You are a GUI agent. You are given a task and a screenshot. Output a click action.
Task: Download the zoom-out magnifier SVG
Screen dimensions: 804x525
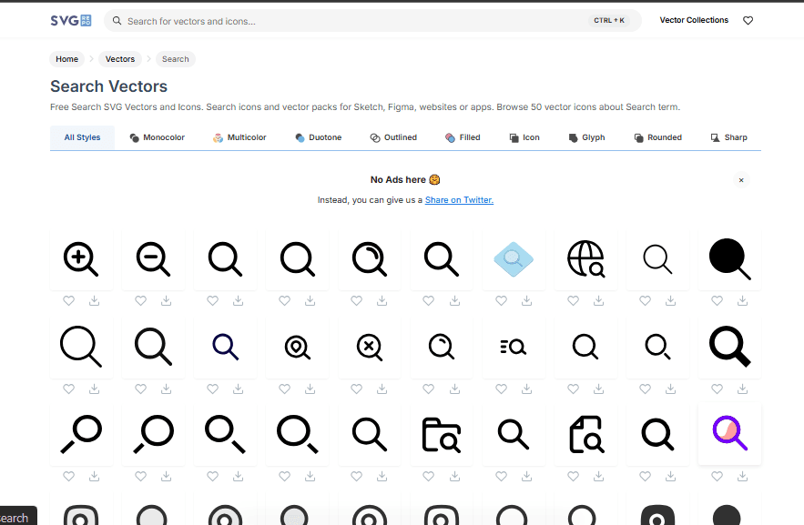coord(166,300)
